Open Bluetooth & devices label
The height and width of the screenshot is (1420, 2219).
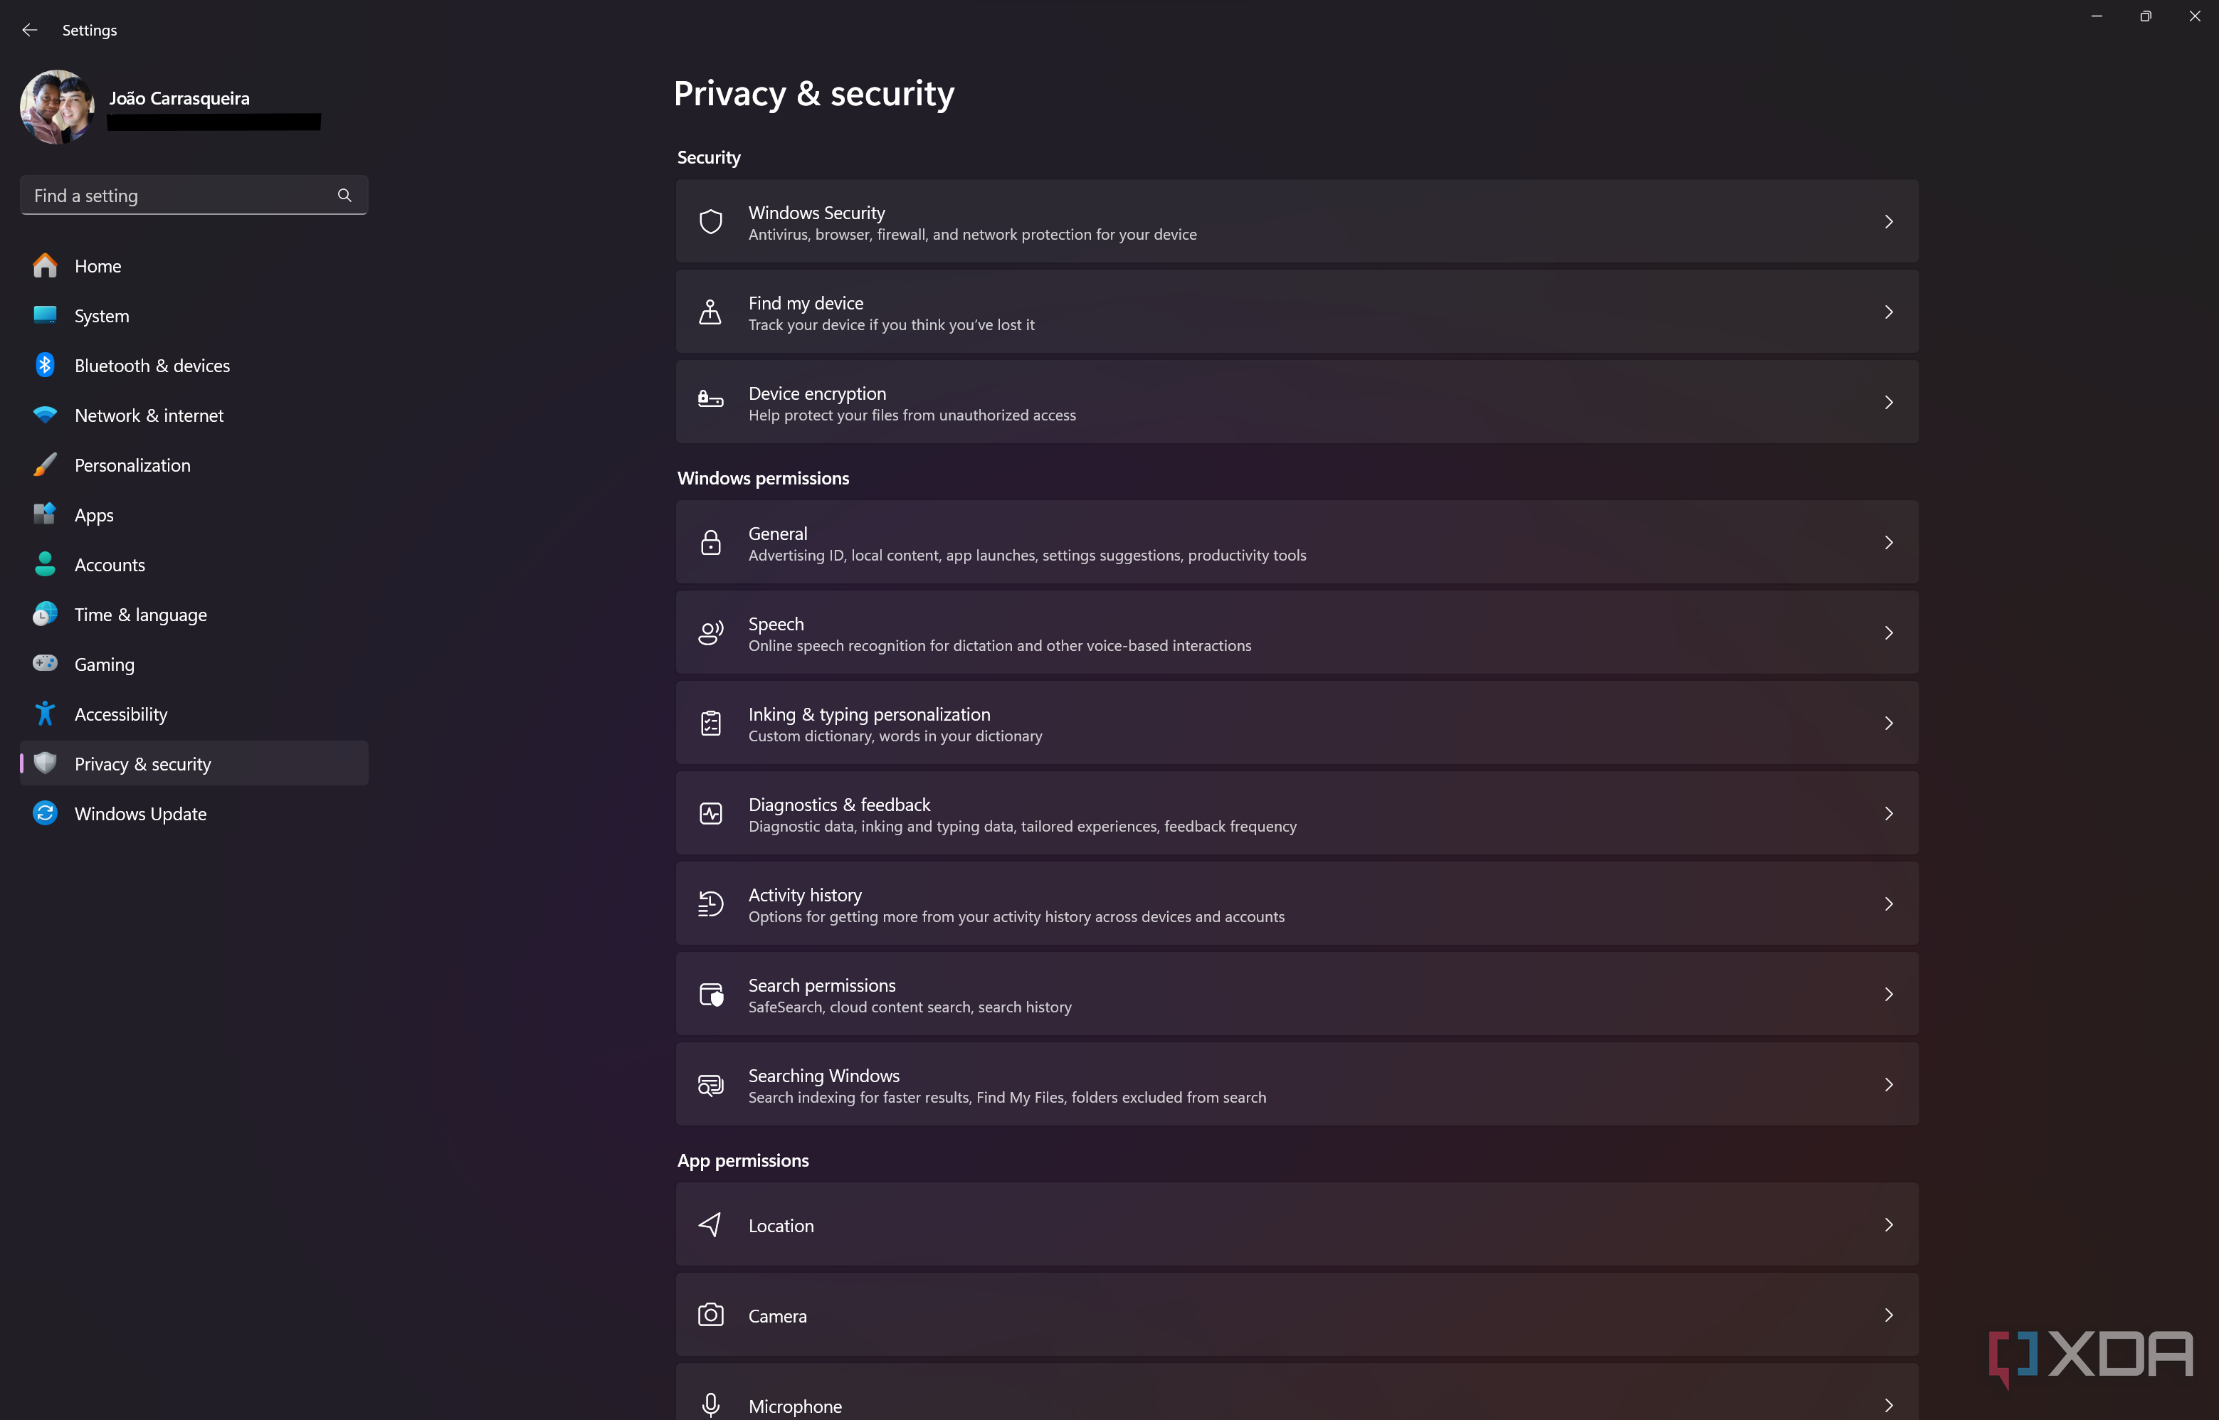coord(152,365)
